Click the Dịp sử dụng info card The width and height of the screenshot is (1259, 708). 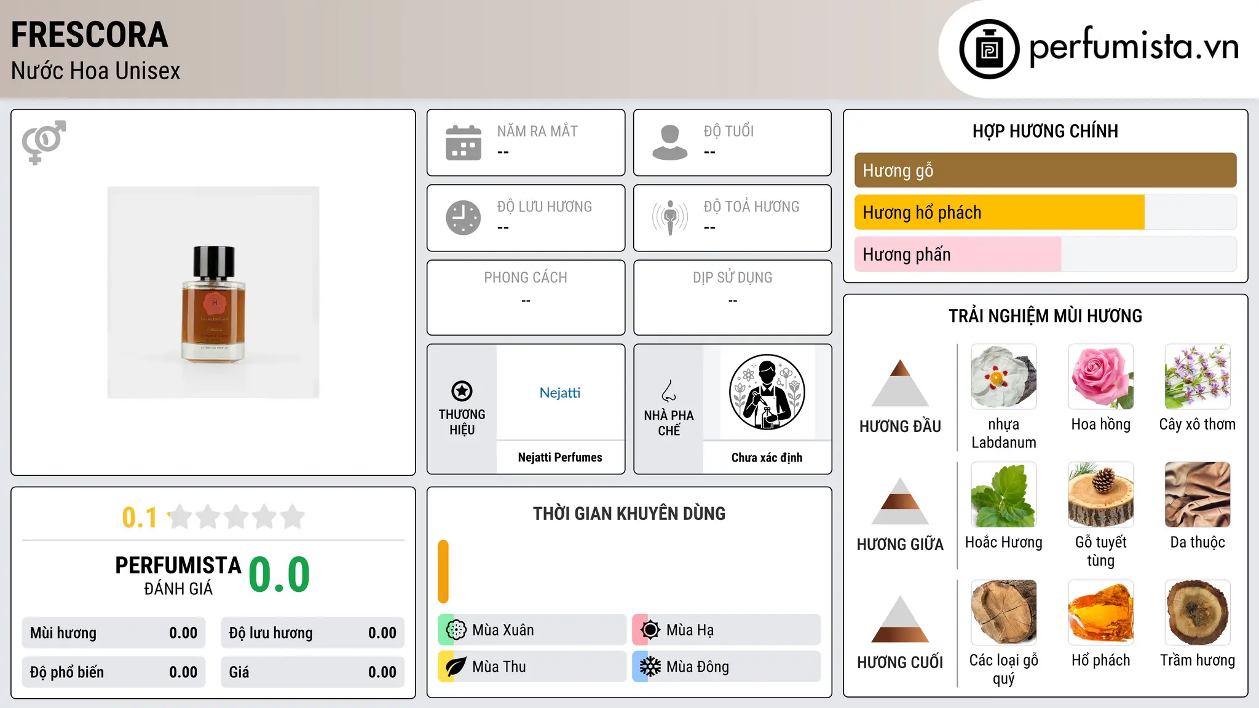pyautogui.click(x=732, y=297)
